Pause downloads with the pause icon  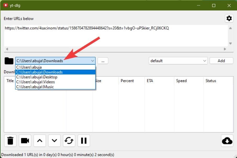pyautogui.click(x=84, y=140)
